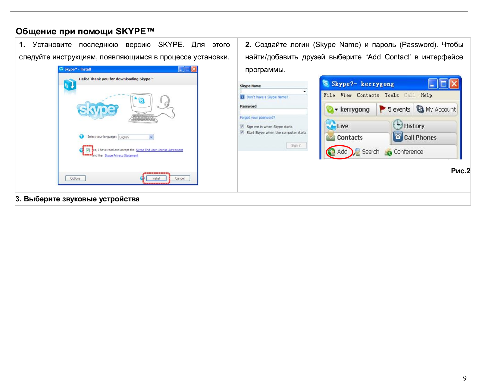The height and width of the screenshot is (391, 482).
Task: Open the Contacts menu in Skype
Action: (x=368, y=95)
